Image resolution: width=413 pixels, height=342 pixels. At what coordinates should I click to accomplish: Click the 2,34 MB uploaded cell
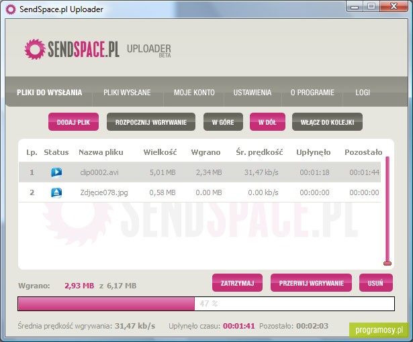[209, 172]
